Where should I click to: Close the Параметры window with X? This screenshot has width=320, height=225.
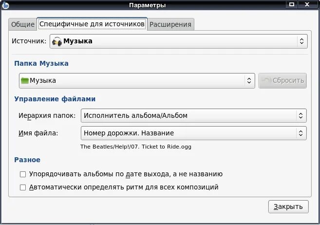point(307,4)
